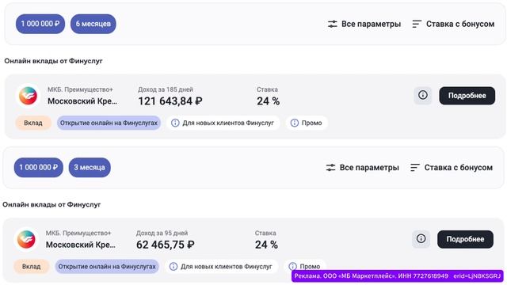The width and height of the screenshot is (507, 285).
Task: Click the filter sliders icon in the 6 месяцев bar
Action: pos(332,24)
